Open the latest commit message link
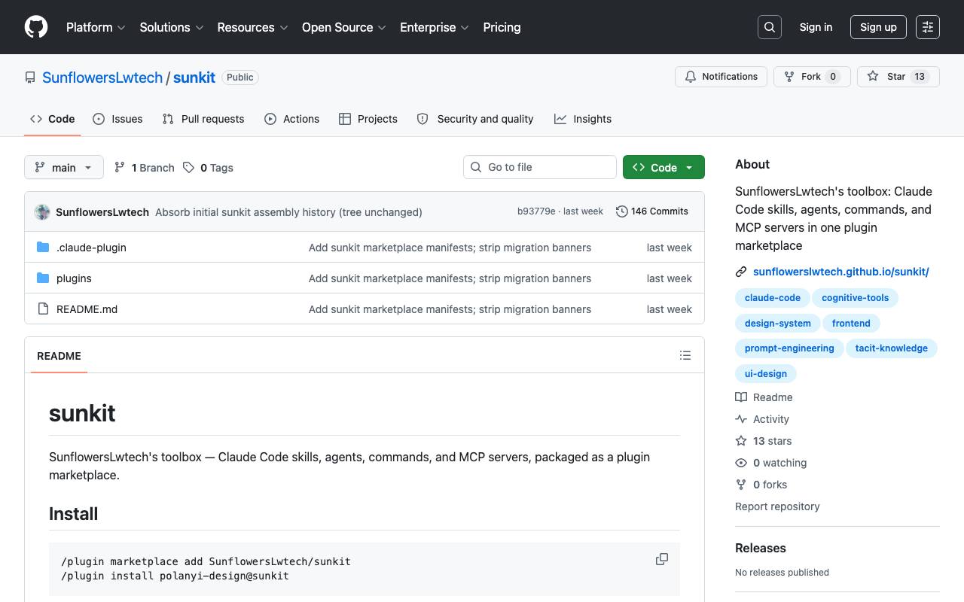This screenshot has width=964, height=602. tap(288, 212)
